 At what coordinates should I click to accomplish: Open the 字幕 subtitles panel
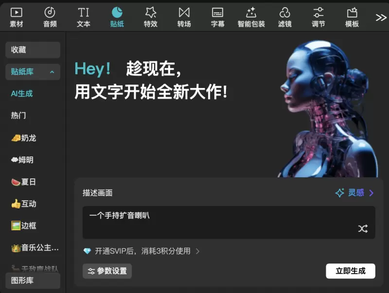218,17
